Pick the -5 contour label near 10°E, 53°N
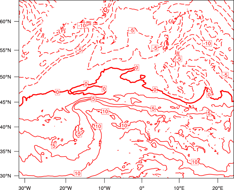 click(x=178, y=59)
